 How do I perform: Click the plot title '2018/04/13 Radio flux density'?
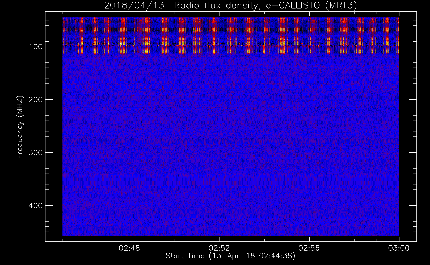click(230, 6)
